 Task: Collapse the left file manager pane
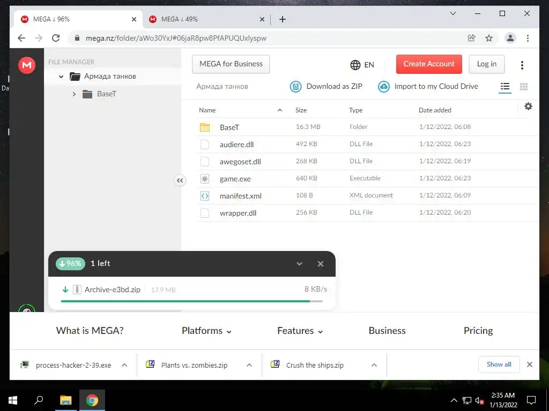180,180
